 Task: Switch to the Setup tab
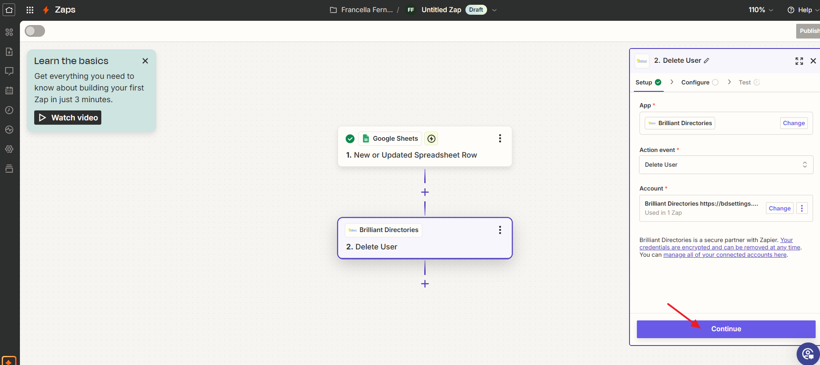point(648,82)
